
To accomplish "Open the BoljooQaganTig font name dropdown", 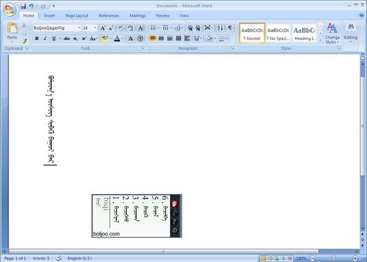I will 79,28.
